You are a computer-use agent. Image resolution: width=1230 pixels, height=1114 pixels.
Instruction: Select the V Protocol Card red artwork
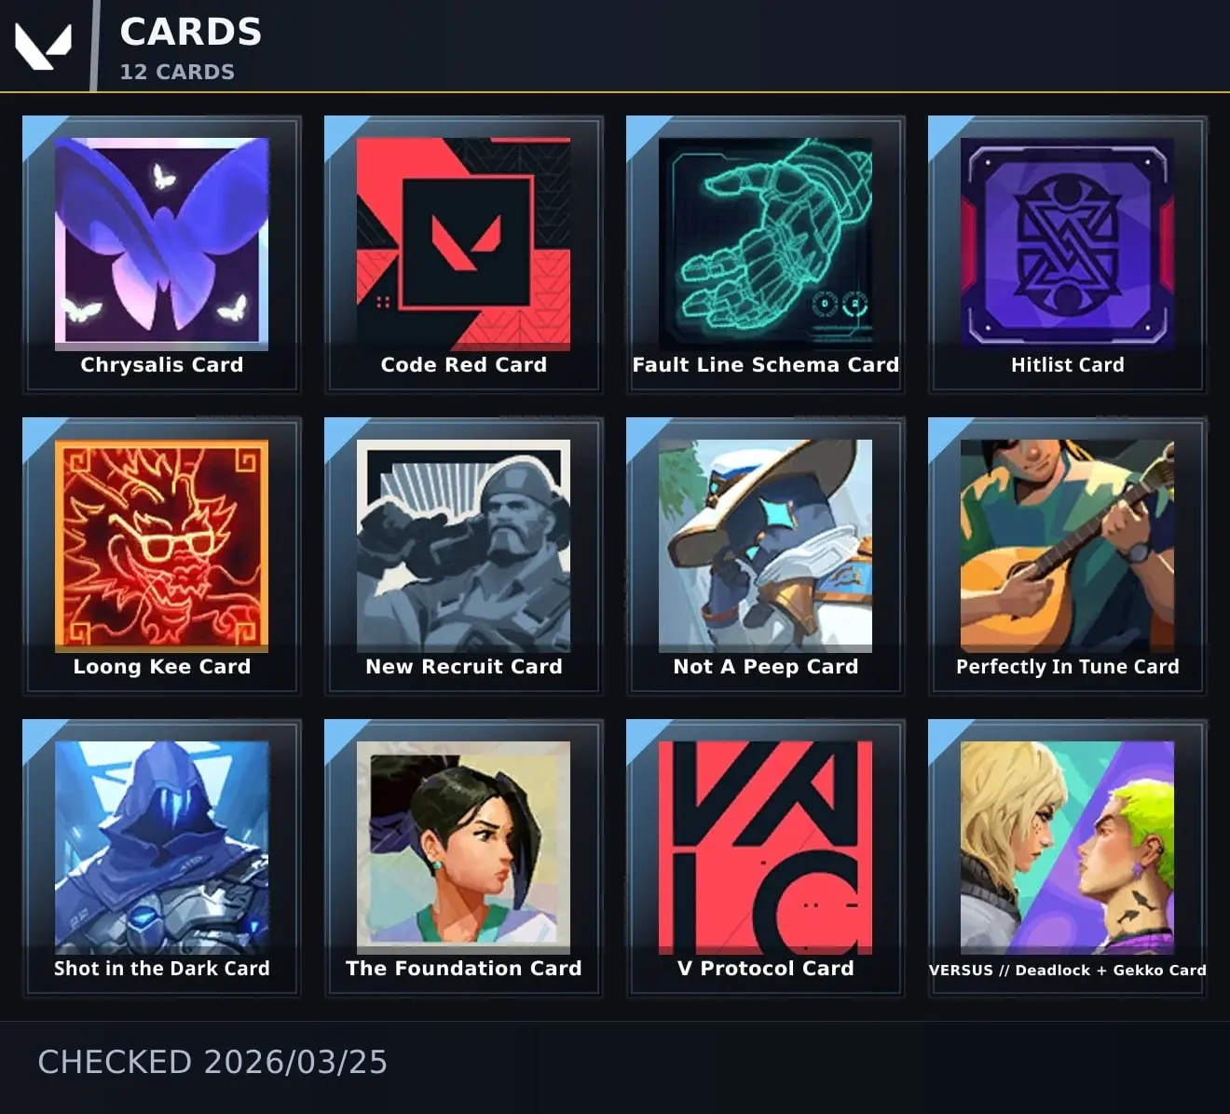765,848
